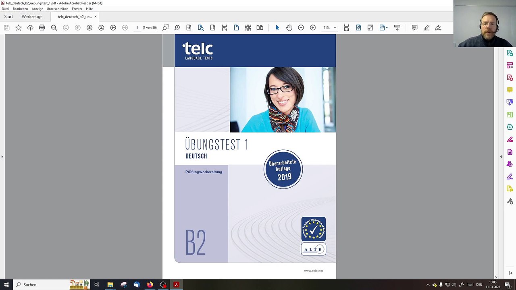Bookmark the file with the star icon
The height and width of the screenshot is (290, 516).
(x=19, y=27)
